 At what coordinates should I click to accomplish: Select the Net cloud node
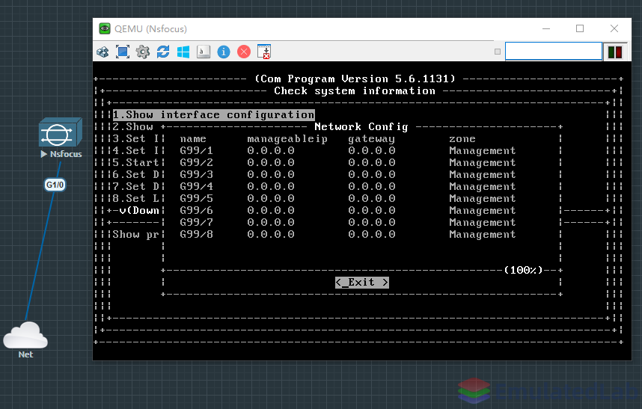[x=25, y=336]
